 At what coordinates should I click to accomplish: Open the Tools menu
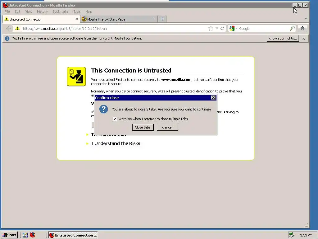click(x=77, y=12)
